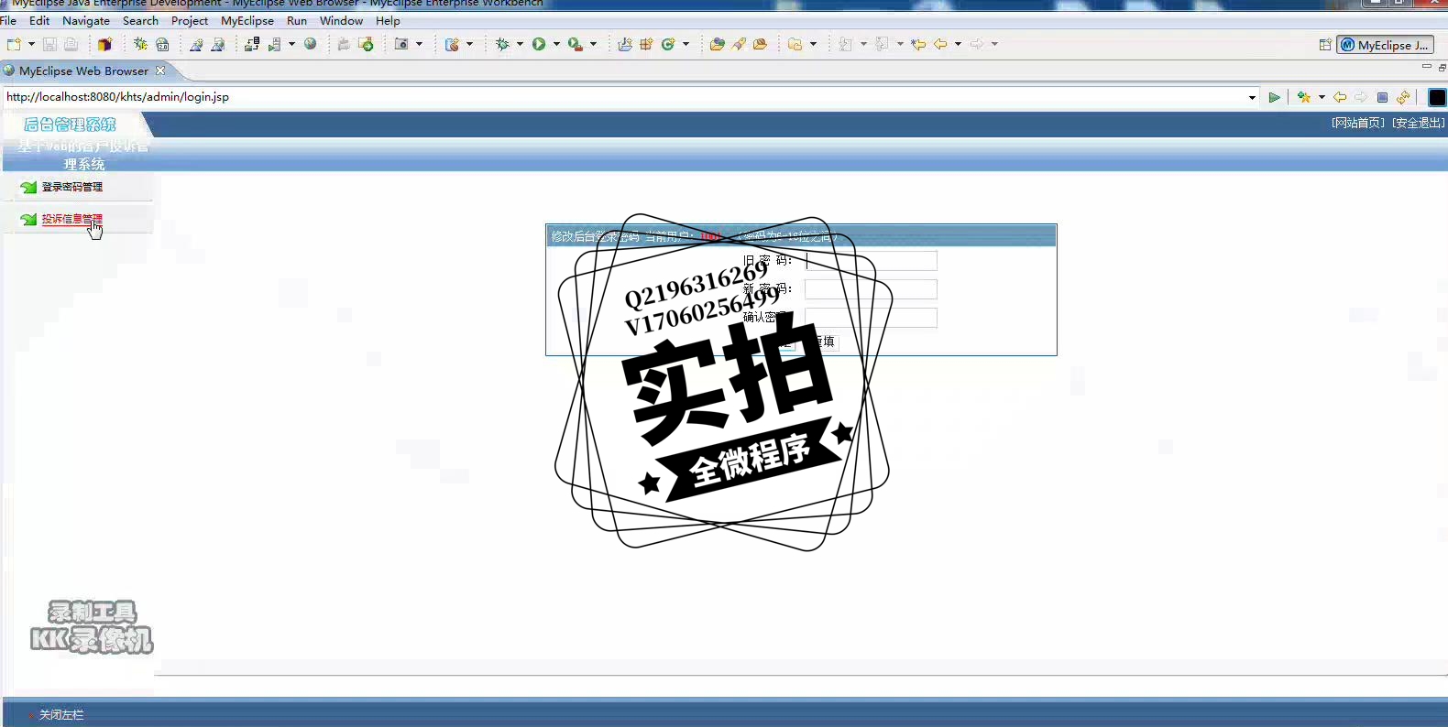1448x727 pixels.
Task: Expand the Debug dropdown arrow
Action: coord(520,44)
